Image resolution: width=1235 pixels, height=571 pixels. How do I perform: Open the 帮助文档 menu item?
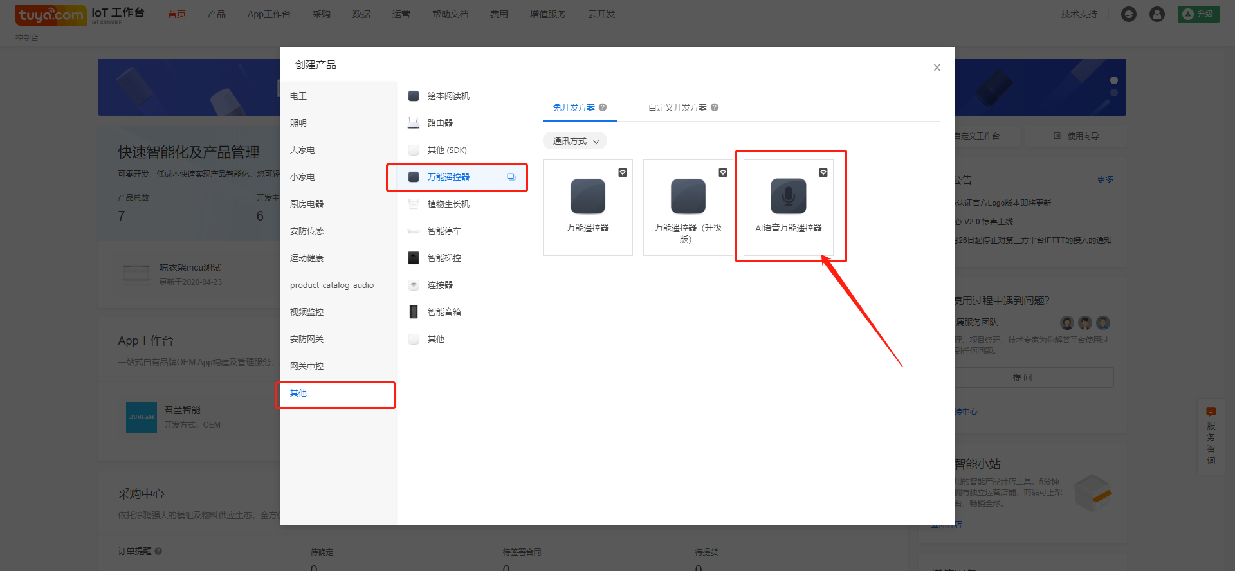(x=450, y=14)
